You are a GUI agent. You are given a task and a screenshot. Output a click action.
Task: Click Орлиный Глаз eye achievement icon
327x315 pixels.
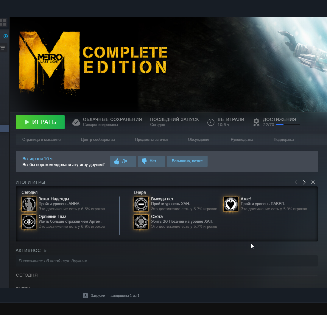click(x=29, y=222)
